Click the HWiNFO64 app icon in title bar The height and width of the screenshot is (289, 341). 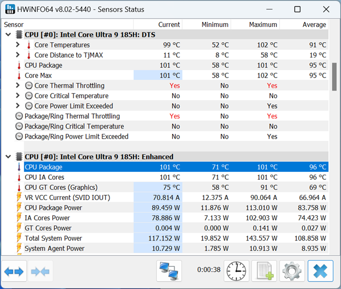click(10, 9)
